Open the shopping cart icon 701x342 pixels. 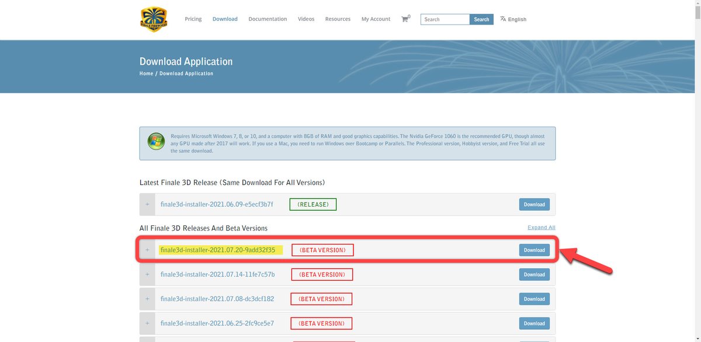pos(405,19)
